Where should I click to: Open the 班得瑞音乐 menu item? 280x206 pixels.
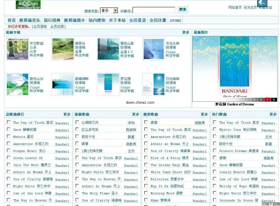[x=30, y=20]
